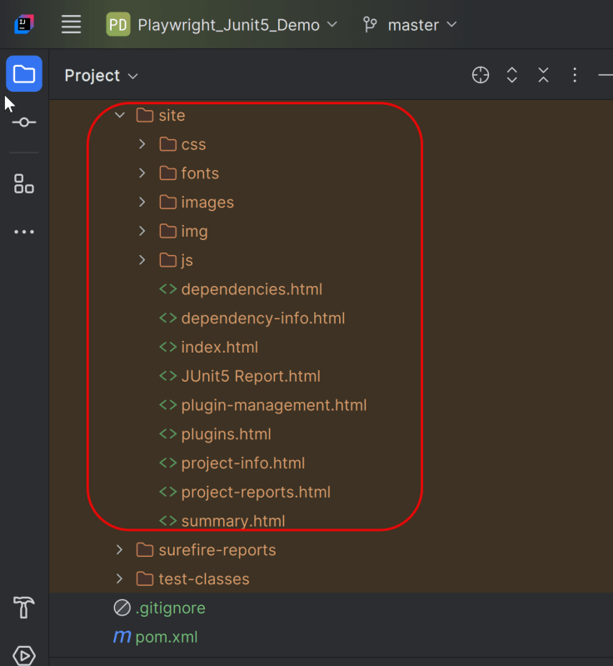This screenshot has height=666, width=613.
Task: Click Collapse All in Project panel
Action: pyautogui.click(x=543, y=75)
